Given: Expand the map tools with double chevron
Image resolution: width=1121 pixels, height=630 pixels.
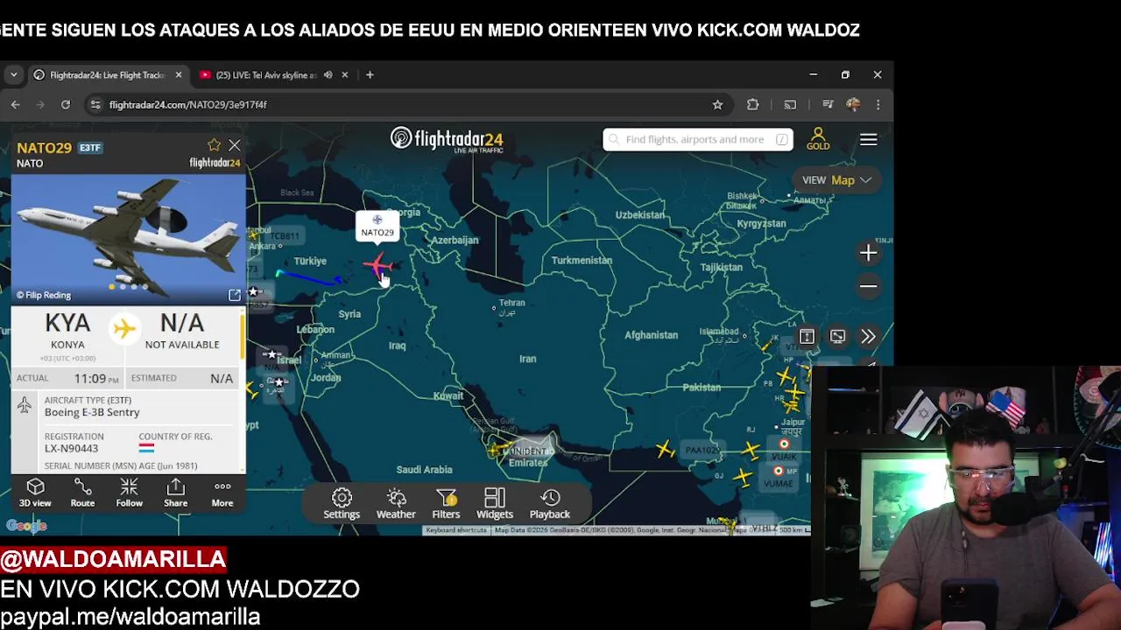Looking at the screenshot, I should (x=868, y=336).
